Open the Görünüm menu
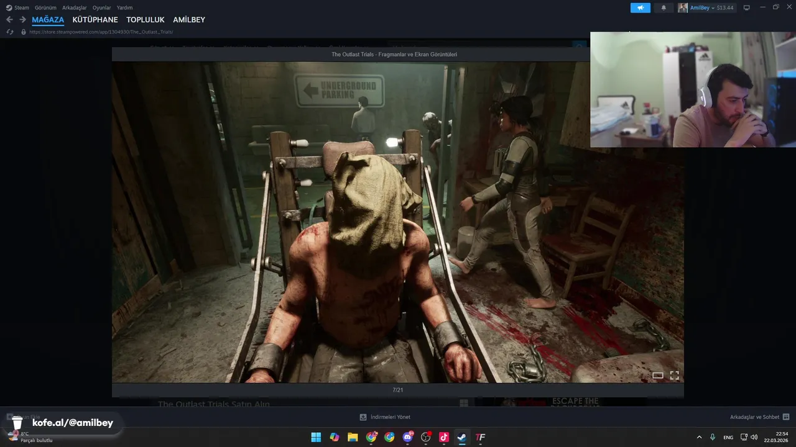The height and width of the screenshot is (447, 796). coord(45,7)
